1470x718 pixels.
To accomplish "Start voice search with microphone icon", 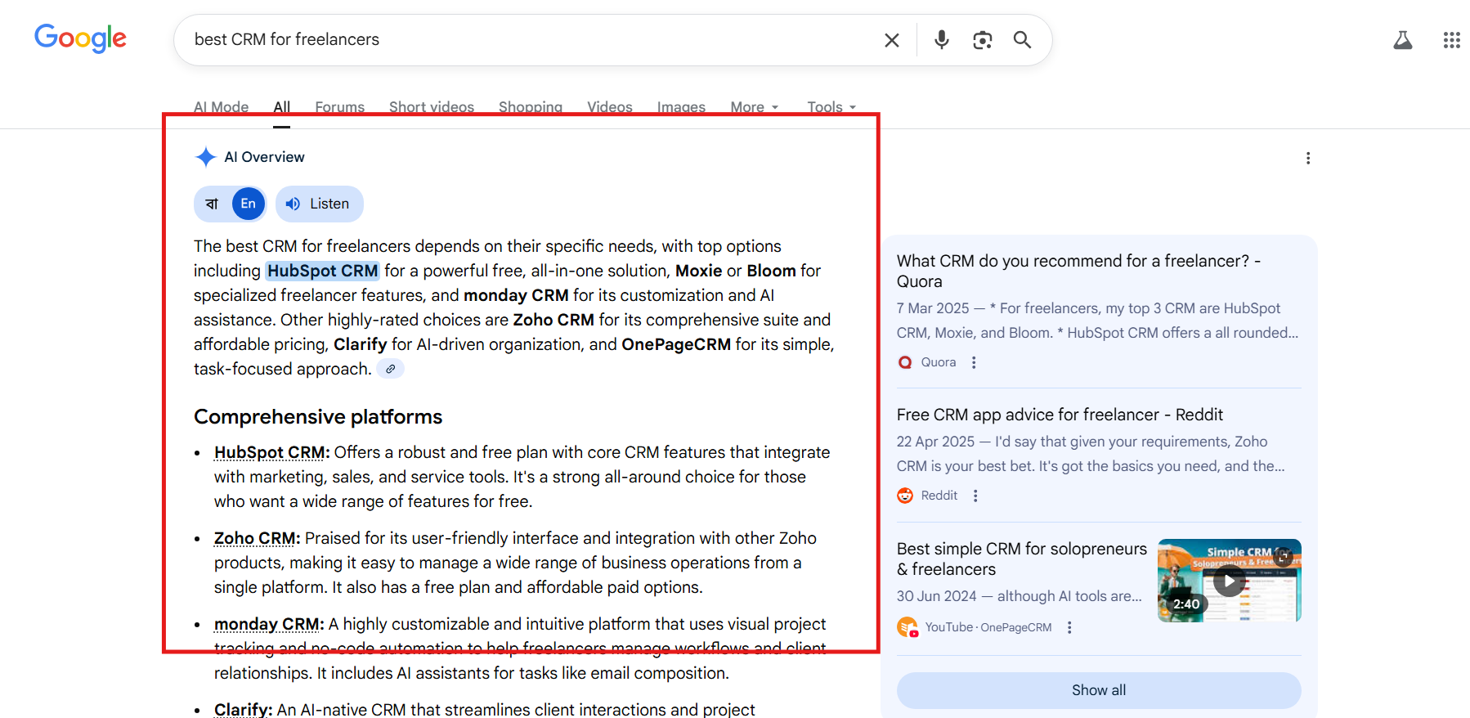I will pyautogui.click(x=941, y=40).
